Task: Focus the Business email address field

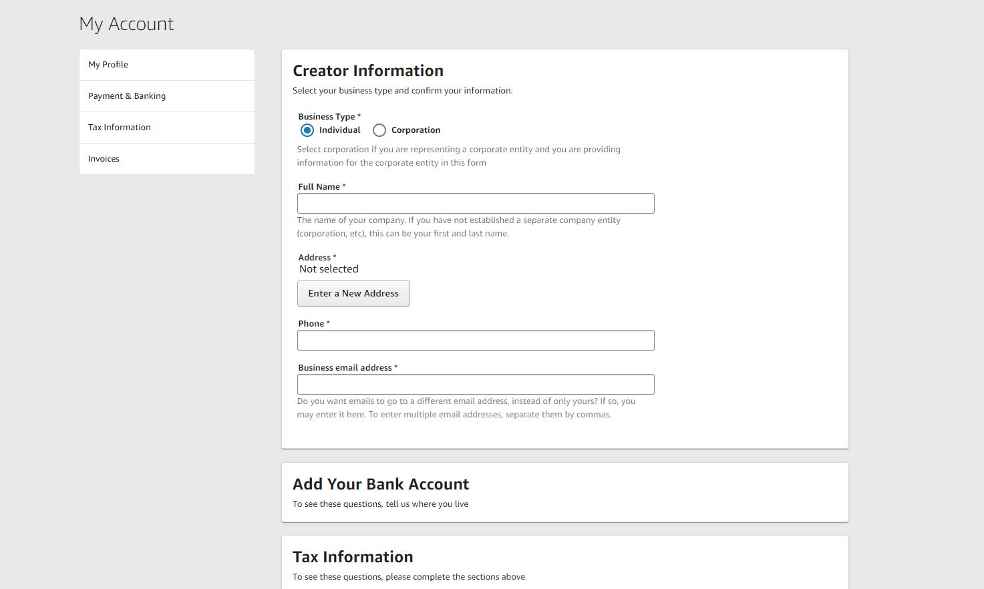Action: tap(476, 385)
